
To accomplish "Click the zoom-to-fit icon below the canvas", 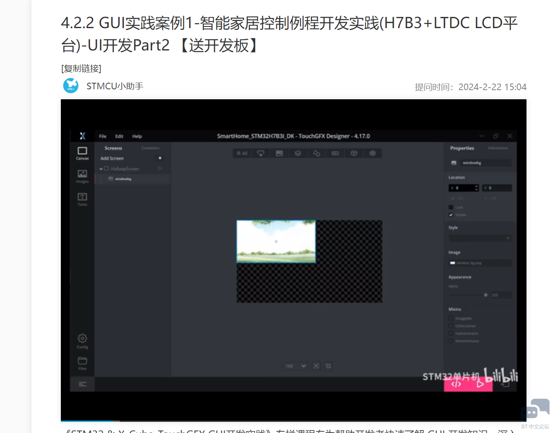I will point(316,366).
